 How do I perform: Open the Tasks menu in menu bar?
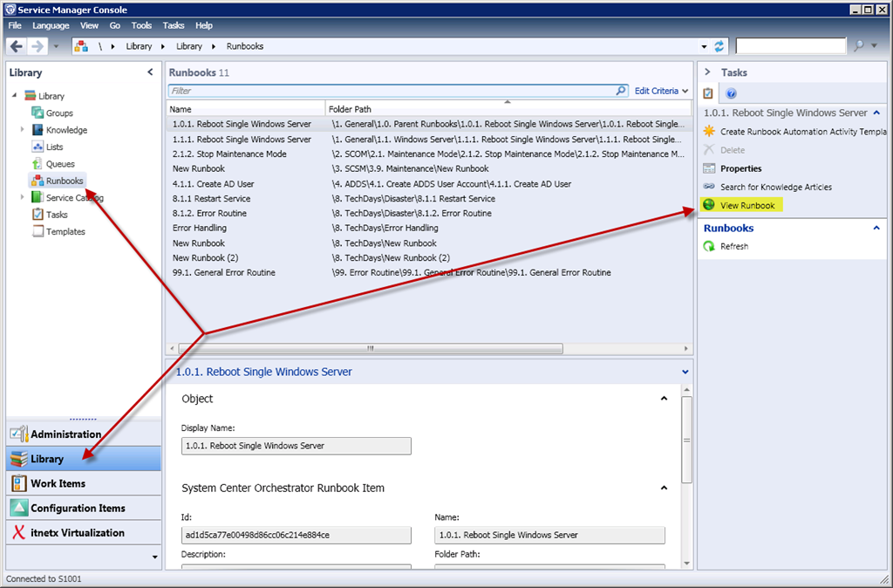point(174,26)
